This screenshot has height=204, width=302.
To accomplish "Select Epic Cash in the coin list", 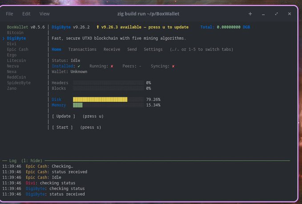I will [17, 49].
